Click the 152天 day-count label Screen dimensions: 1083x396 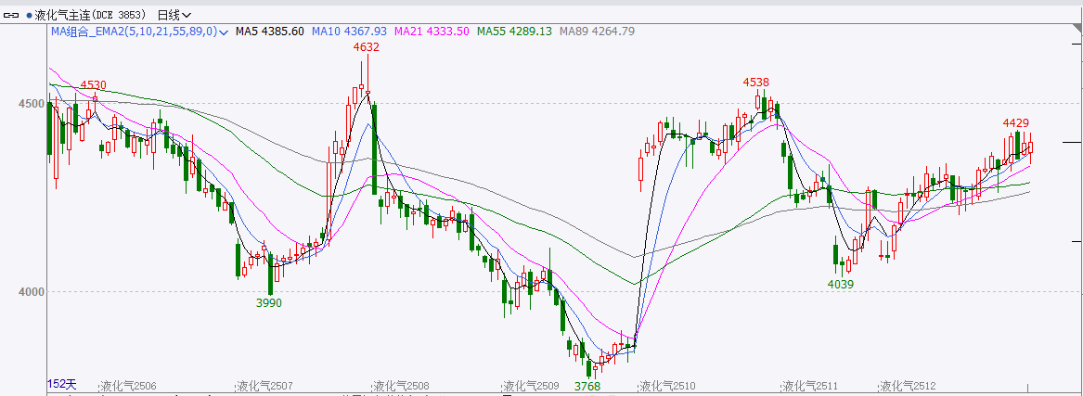click(63, 384)
